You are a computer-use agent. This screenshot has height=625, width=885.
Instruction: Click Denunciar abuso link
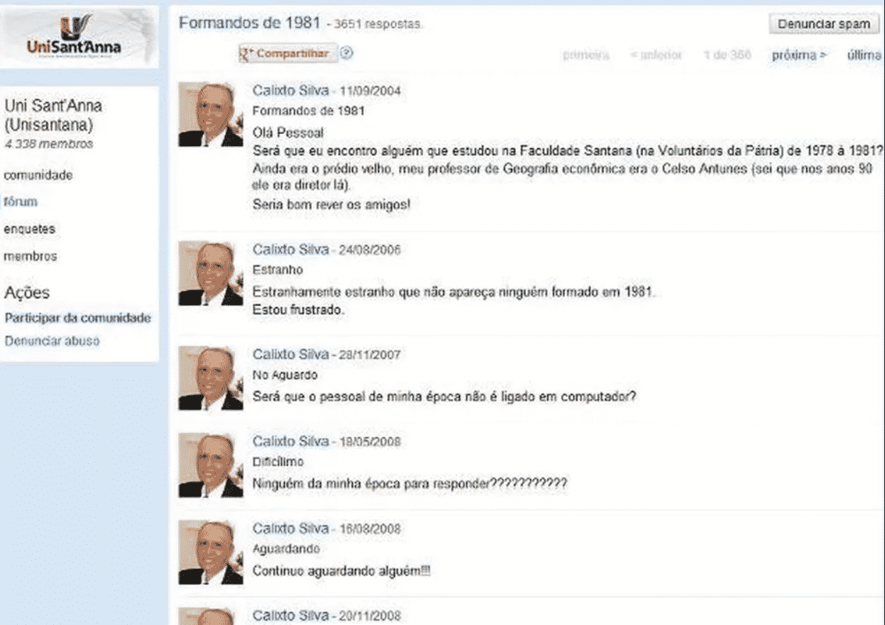53,341
